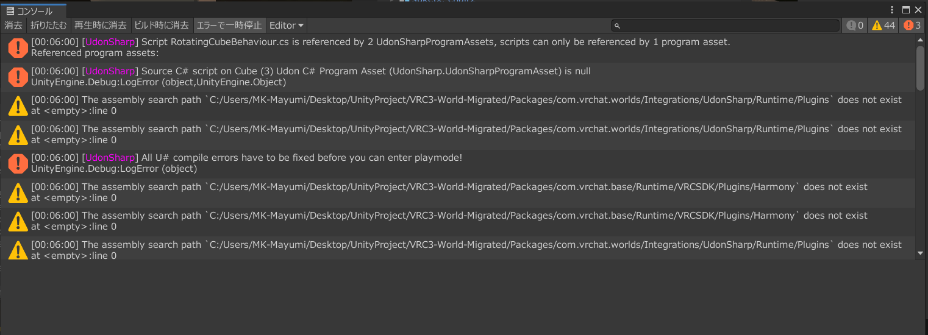This screenshot has width=928, height=335.
Task: Click the scrollbar down arrow in log list
Action: (x=921, y=253)
